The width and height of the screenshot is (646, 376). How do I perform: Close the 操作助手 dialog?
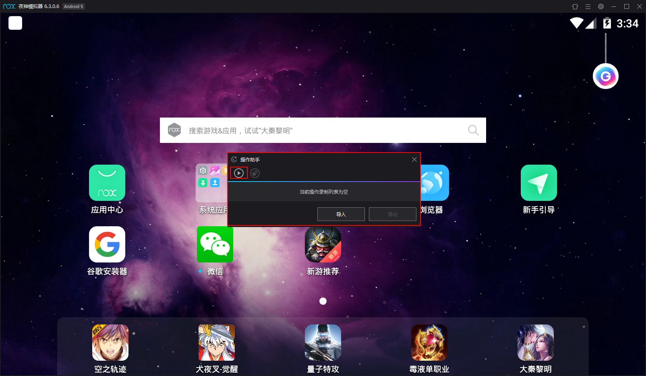click(414, 159)
